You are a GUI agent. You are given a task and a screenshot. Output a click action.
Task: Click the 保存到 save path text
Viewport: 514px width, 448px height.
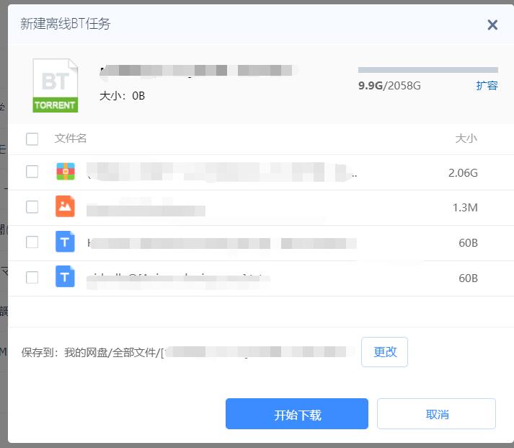pos(188,353)
